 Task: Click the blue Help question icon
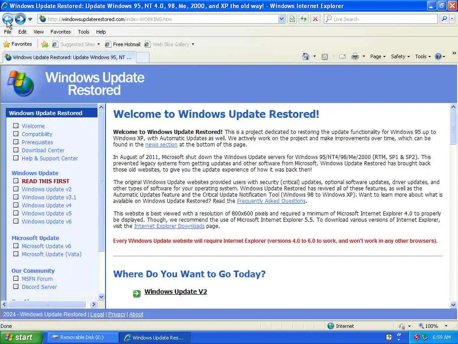[438, 56]
